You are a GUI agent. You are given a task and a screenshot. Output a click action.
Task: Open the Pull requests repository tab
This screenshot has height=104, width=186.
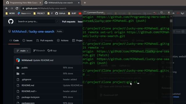(x=45, y=40)
